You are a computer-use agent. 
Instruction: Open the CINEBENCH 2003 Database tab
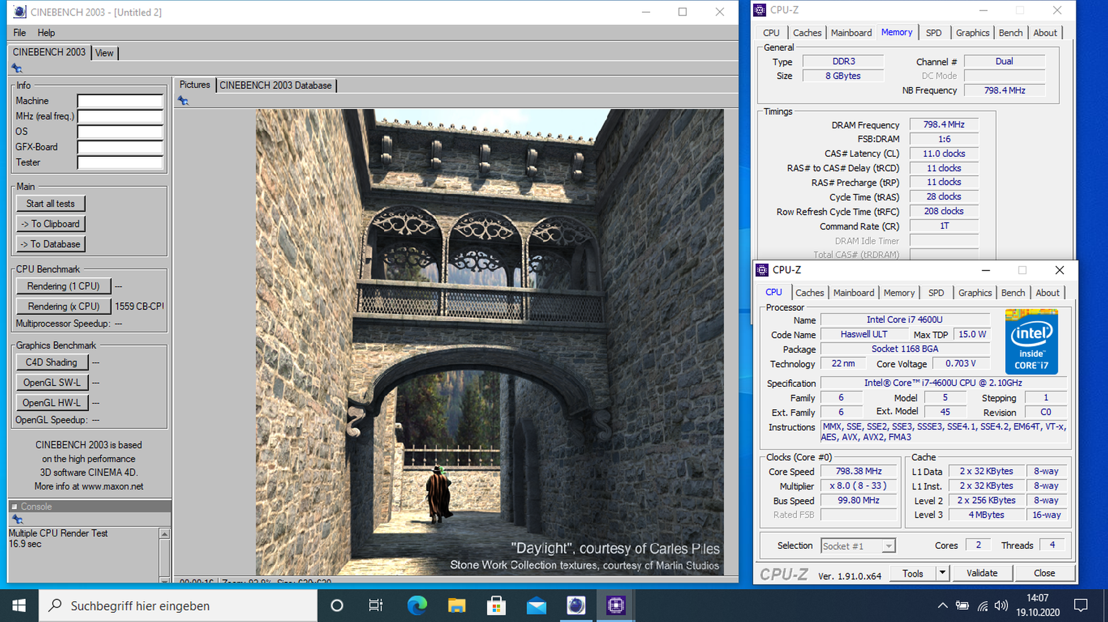pos(276,85)
